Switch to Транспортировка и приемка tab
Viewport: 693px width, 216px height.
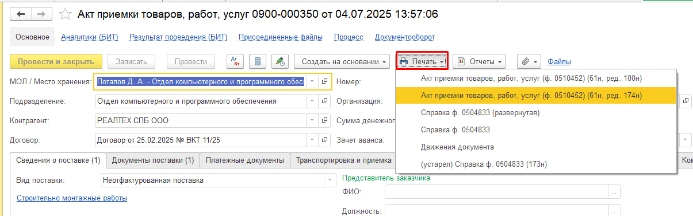pyautogui.click(x=344, y=160)
